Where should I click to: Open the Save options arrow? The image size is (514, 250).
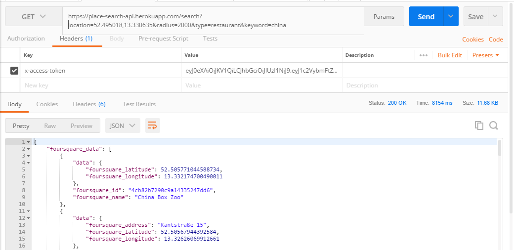tap(495, 16)
